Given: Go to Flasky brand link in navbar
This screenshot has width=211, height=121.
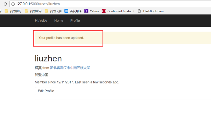Looking at the screenshot, I should click(x=41, y=21).
